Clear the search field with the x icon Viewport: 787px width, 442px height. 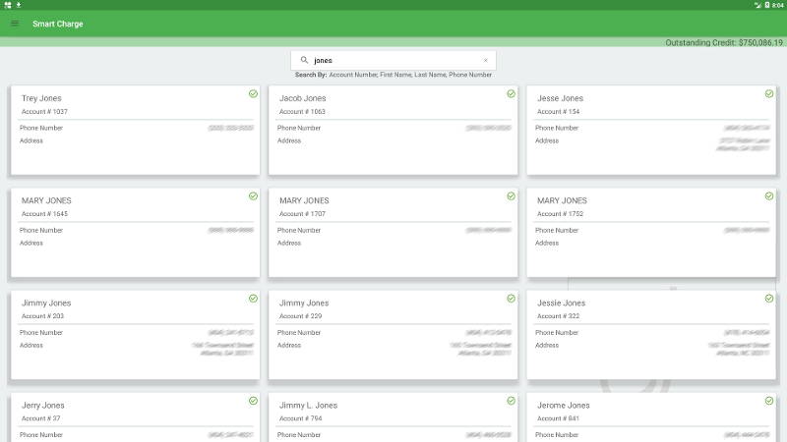pos(485,60)
